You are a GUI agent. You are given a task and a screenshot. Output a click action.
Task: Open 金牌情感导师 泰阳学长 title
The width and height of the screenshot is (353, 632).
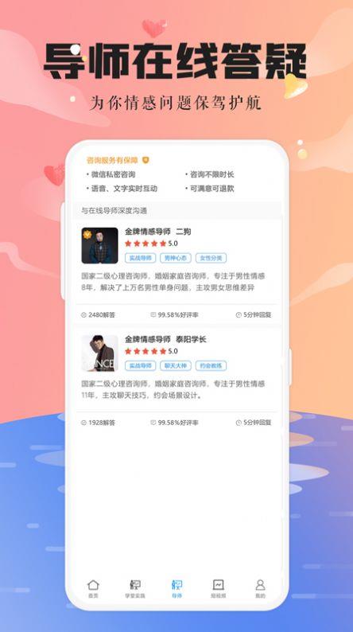(x=165, y=339)
